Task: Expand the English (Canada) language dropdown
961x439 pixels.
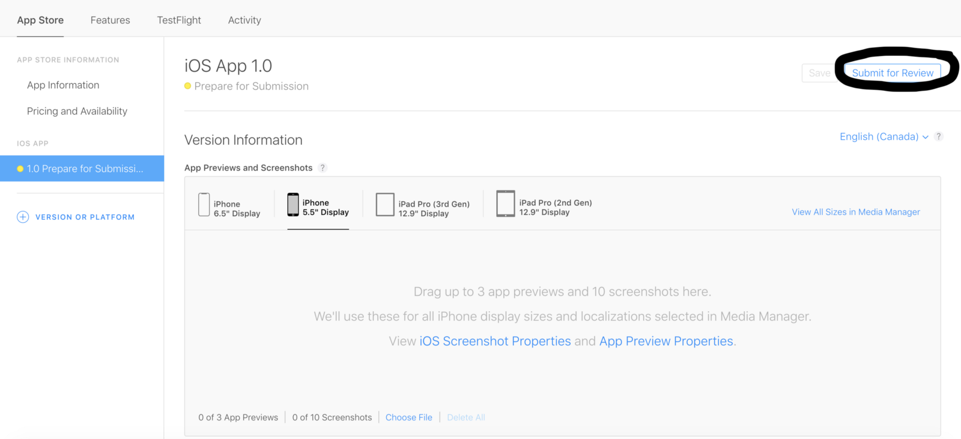Action: pos(884,137)
